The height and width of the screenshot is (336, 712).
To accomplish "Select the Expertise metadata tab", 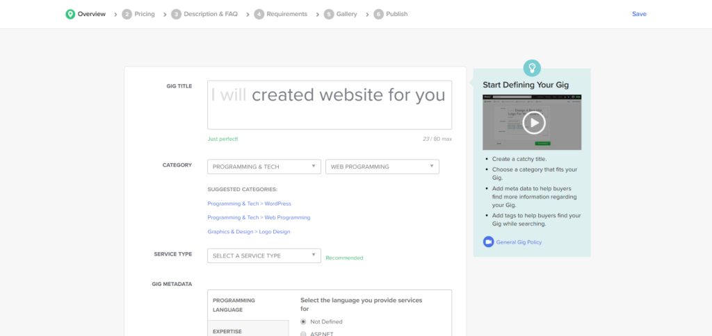I will [x=248, y=328].
